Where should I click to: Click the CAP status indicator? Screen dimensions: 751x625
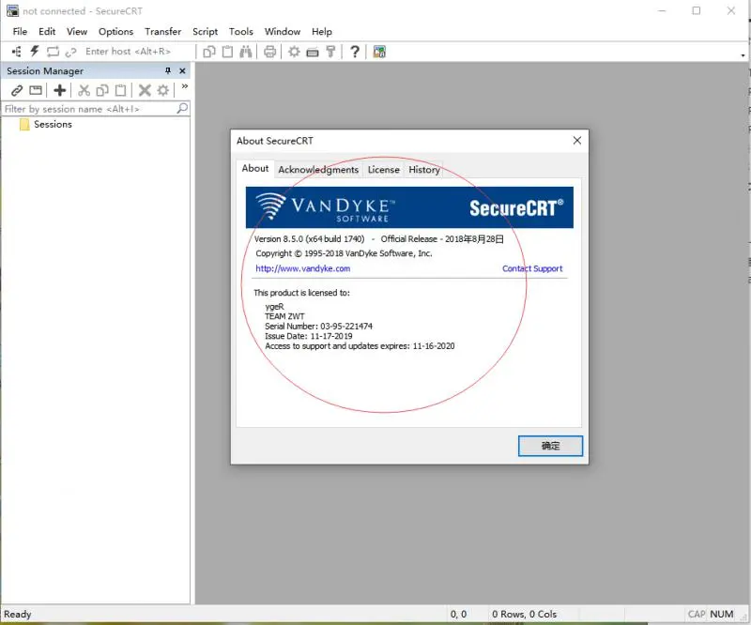tap(697, 614)
